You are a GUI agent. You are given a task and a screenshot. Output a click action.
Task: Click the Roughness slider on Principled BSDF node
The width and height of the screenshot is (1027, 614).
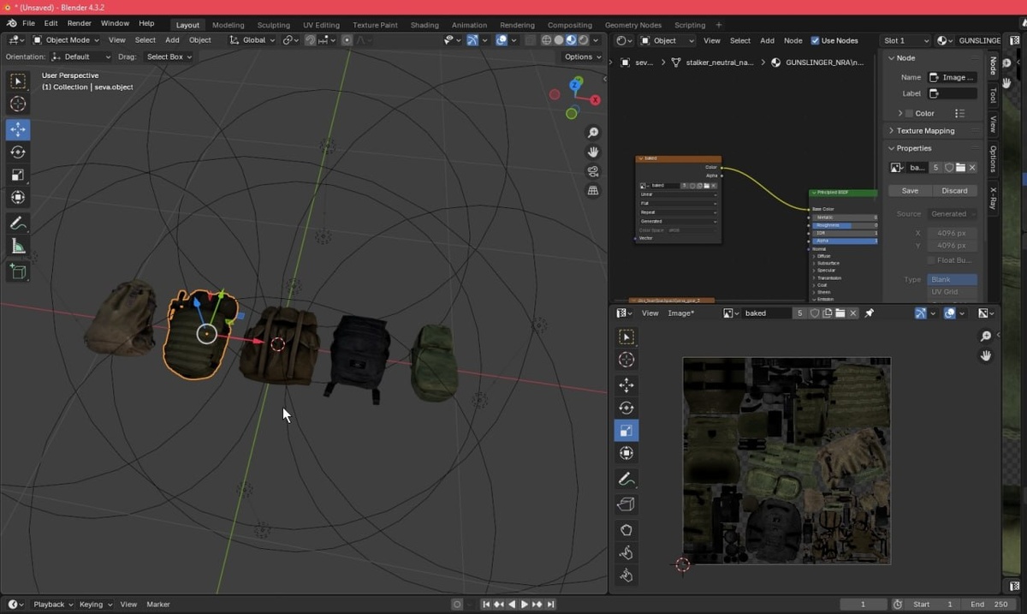click(x=844, y=225)
